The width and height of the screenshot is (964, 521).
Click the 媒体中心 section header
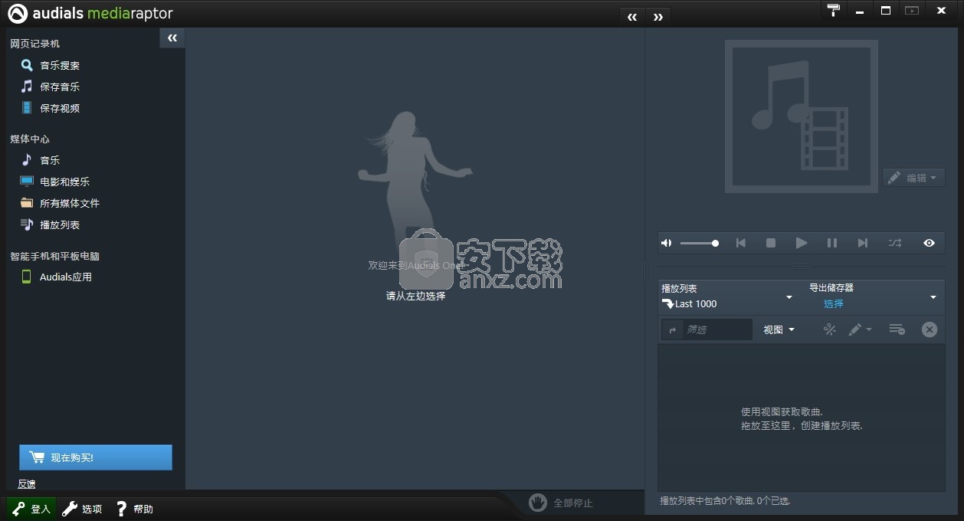point(30,139)
